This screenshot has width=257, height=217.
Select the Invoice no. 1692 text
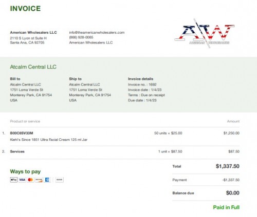[x=142, y=84]
